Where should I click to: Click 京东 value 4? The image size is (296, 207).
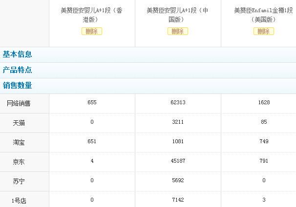point(92,161)
